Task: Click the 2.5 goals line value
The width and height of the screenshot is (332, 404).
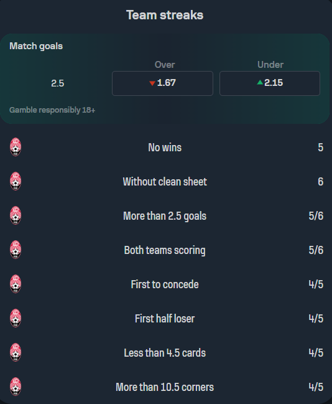Action: tap(57, 83)
